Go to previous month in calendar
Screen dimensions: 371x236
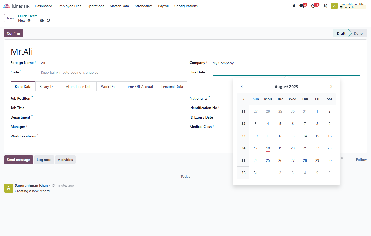tap(242, 87)
